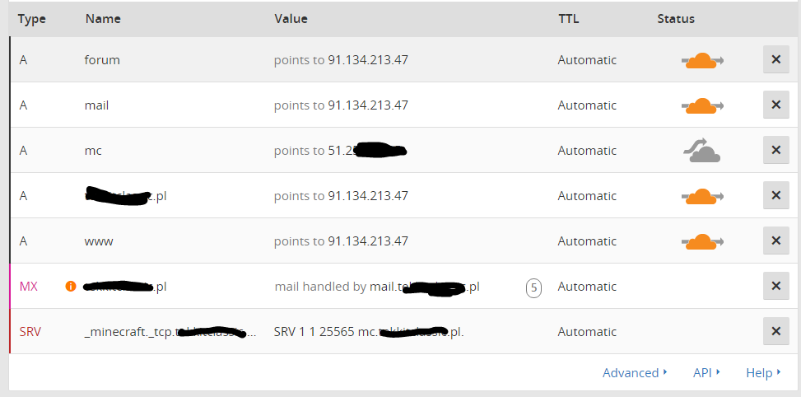Open the Help expander
This screenshot has height=397, width=801.
click(763, 373)
